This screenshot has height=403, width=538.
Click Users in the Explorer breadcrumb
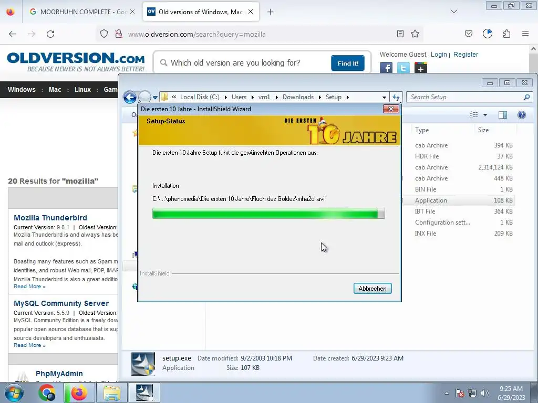239,97
